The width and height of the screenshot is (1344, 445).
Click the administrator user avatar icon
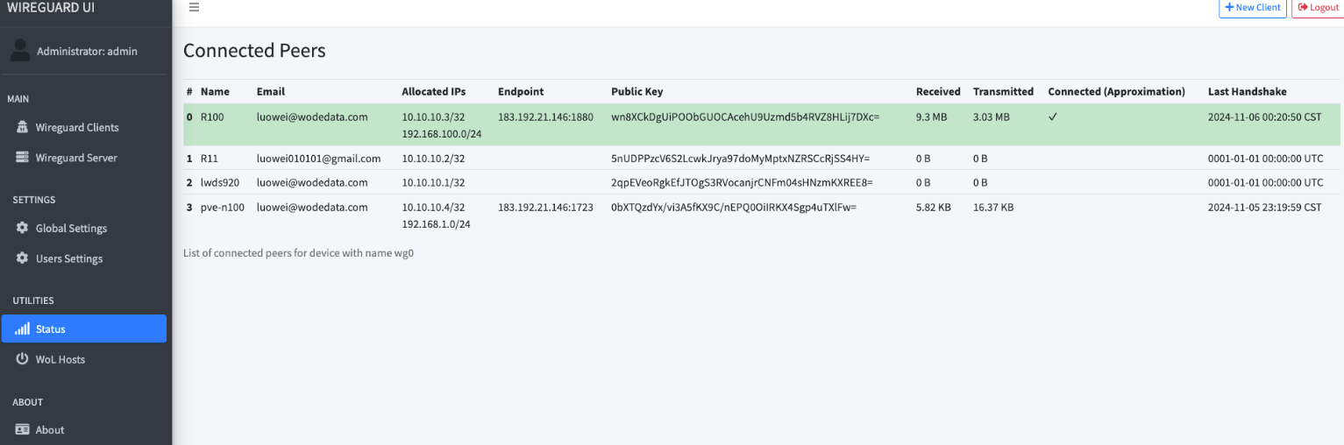coord(20,51)
